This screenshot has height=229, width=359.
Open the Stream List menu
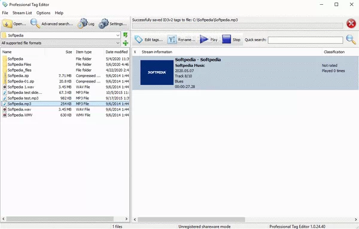(x=22, y=13)
